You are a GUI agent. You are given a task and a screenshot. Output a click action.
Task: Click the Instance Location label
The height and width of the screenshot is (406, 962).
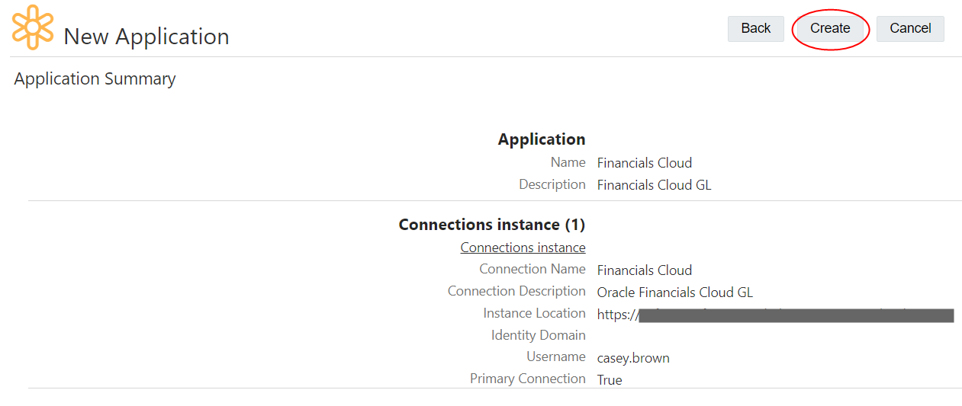tap(534, 313)
